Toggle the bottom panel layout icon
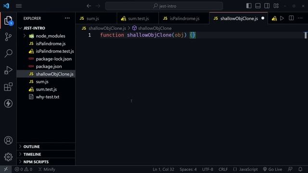The height and width of the screenshot is (173, 308). 258,6
